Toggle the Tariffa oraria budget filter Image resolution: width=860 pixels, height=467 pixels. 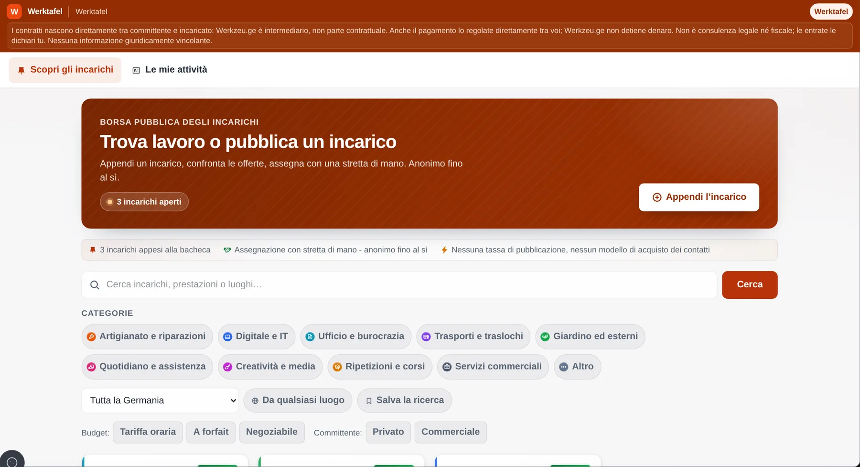tap(148, 432)
